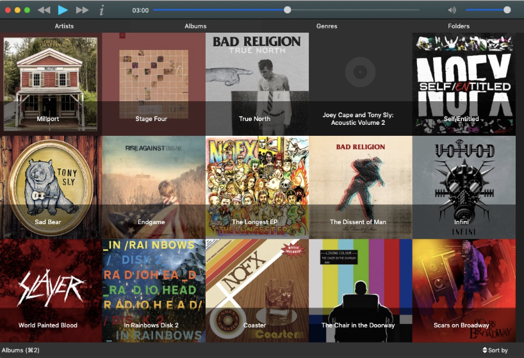
Task: Click the previous track rewind icon
Action: tap(44, 10)
